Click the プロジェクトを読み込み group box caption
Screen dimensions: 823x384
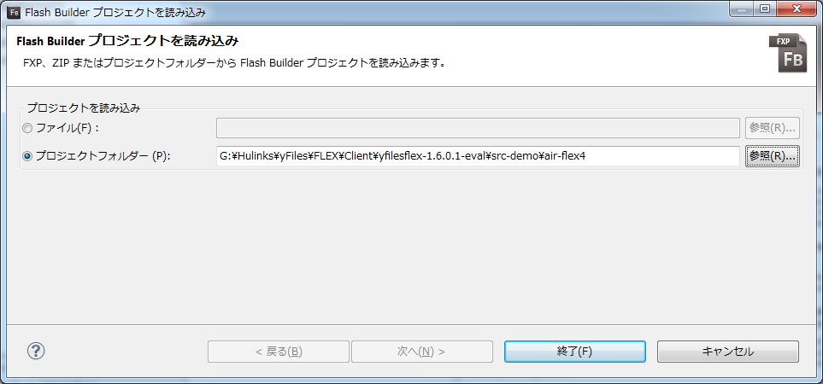pyautogui.click(x=84, y=108)
